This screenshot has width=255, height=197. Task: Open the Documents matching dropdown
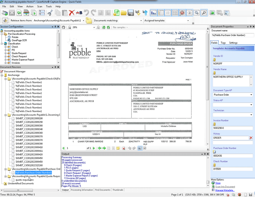point(141,20)
